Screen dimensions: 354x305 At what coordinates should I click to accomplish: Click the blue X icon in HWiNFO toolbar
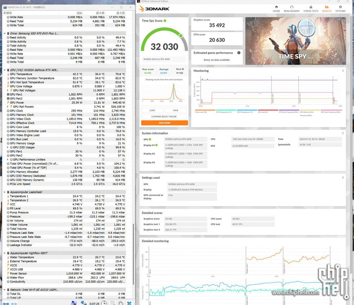pos(129,303)
